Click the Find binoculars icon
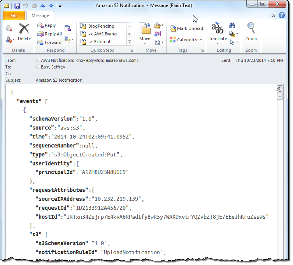293x265 pixels. (x=232, y=25)
